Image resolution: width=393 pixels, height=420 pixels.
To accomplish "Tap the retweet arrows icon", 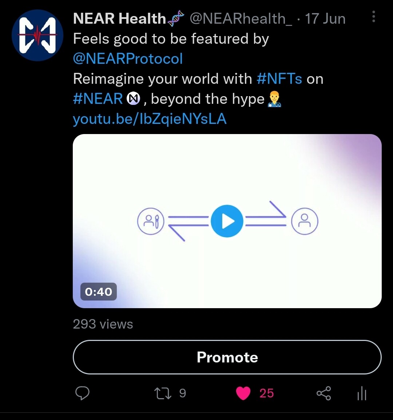I will (x=163, y=393).
